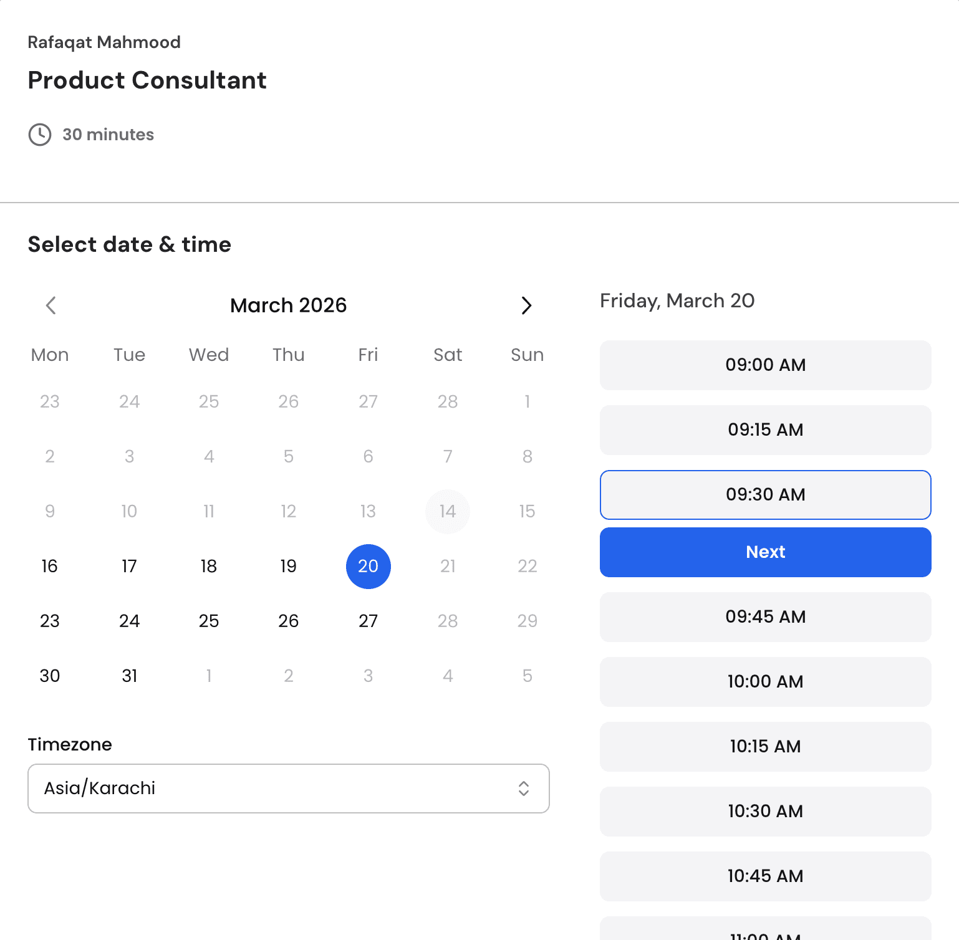Select the 09:00 AM time slot
959x940 pixels.
point(765,365)
